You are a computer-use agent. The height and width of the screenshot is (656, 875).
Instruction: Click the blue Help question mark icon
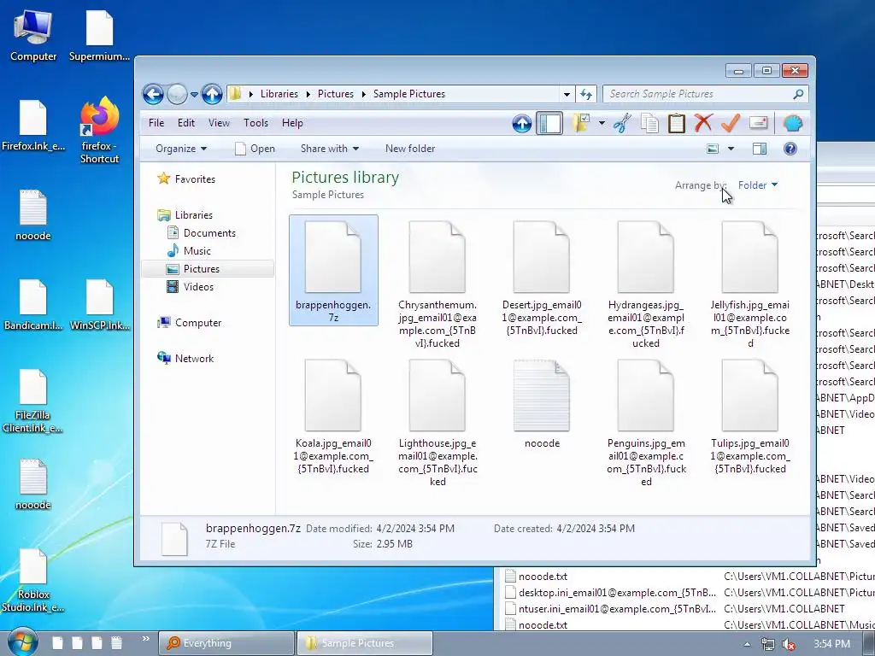(x=790, y=149)
